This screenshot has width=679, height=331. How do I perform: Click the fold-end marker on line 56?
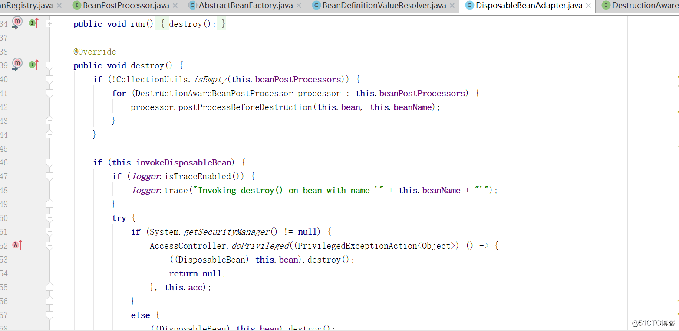(50, 301)
